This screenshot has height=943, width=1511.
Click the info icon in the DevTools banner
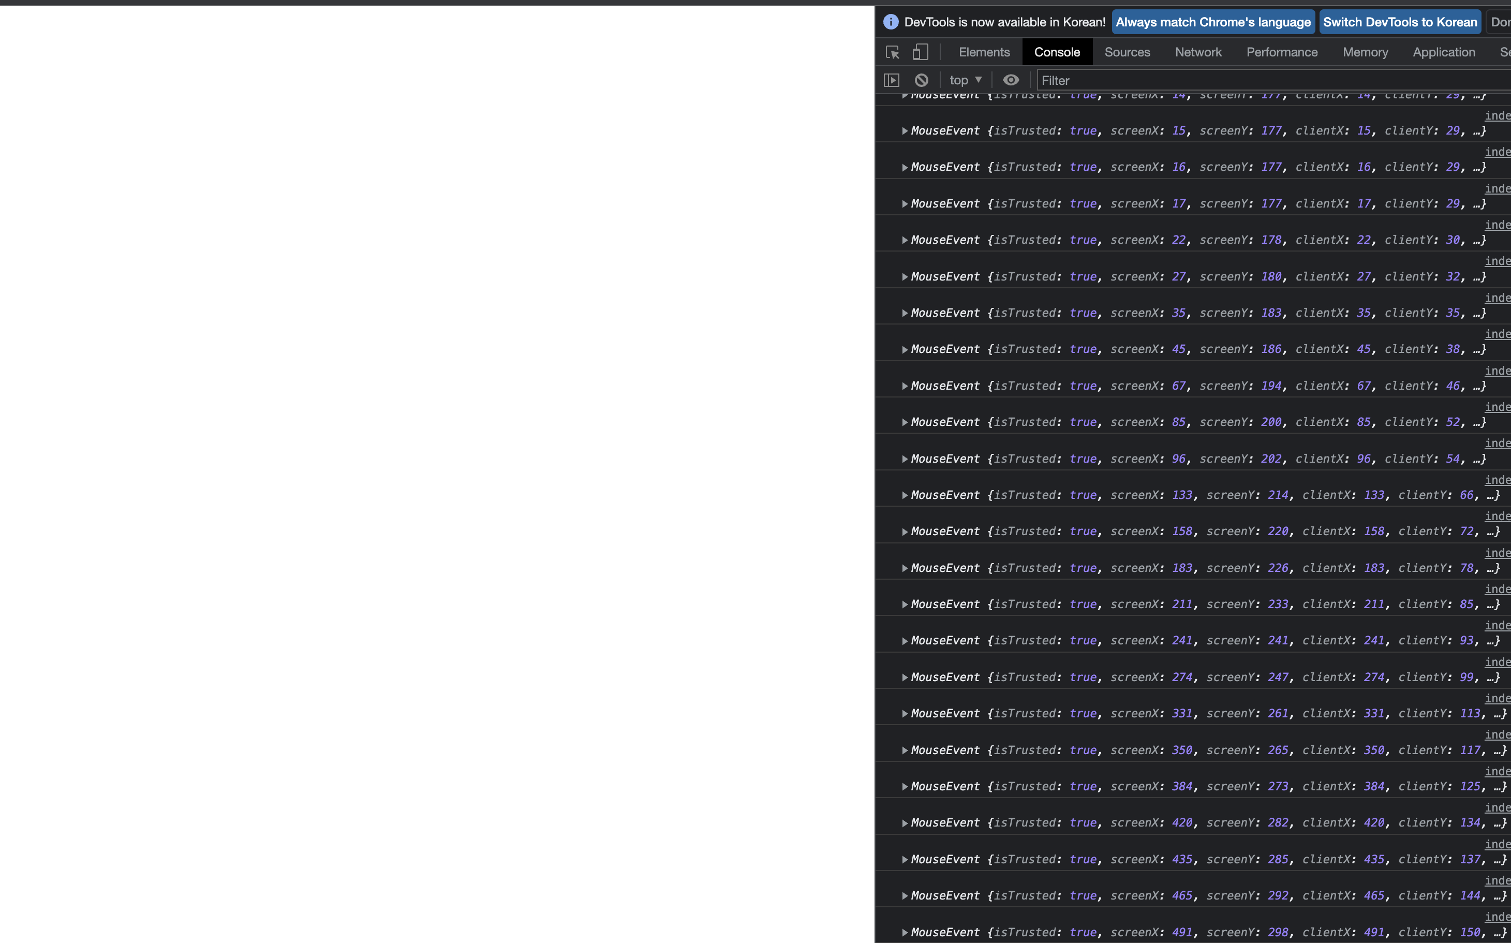(891, 22)
